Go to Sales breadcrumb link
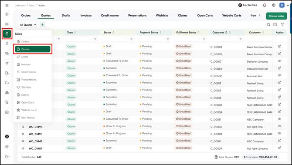292x165 pixels. click(31, 6)
